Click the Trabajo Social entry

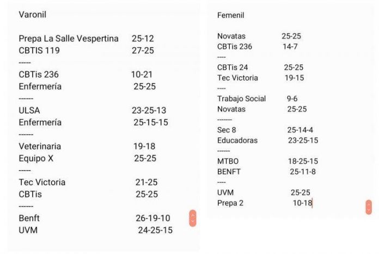coord(241,98)
